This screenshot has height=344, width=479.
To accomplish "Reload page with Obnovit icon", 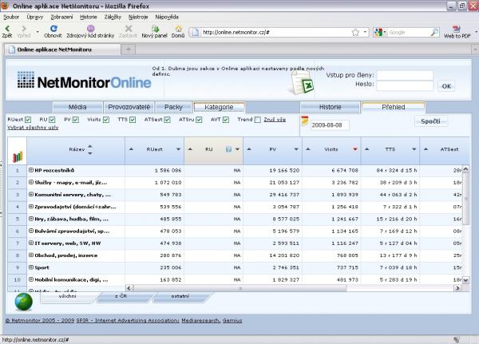I will click(x=53, y=29).
